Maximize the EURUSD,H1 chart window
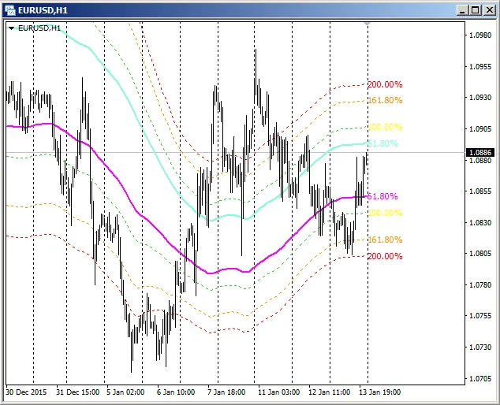 tap(474, 9)
